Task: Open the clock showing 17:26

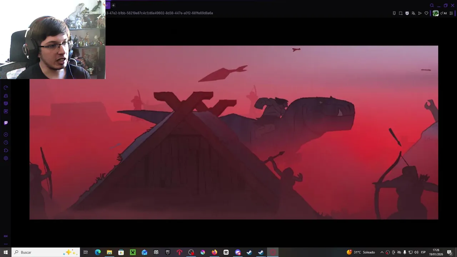Action: point(436,252)
